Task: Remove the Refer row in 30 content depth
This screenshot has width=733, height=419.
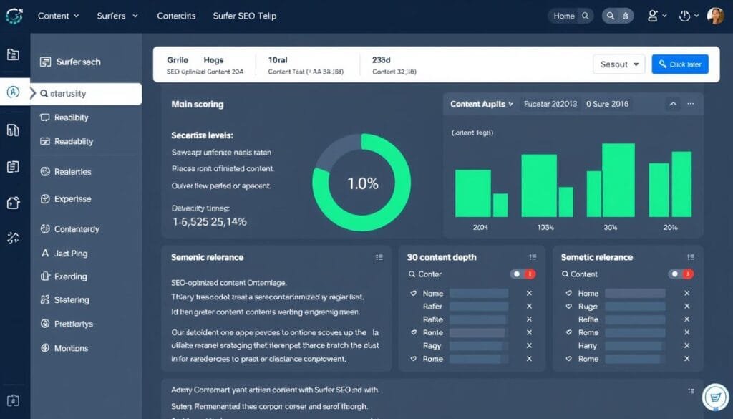Action: [529, 307]
